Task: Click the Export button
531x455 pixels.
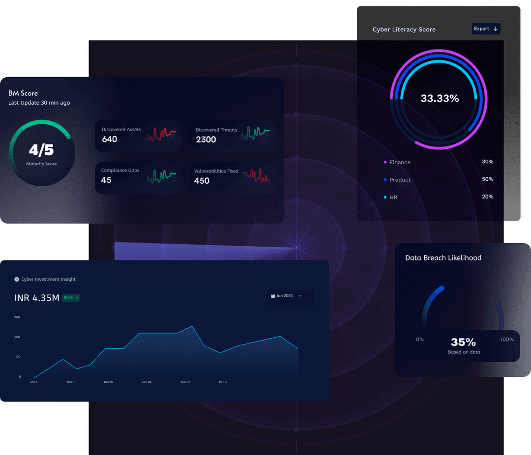Action: click(486, 28)
